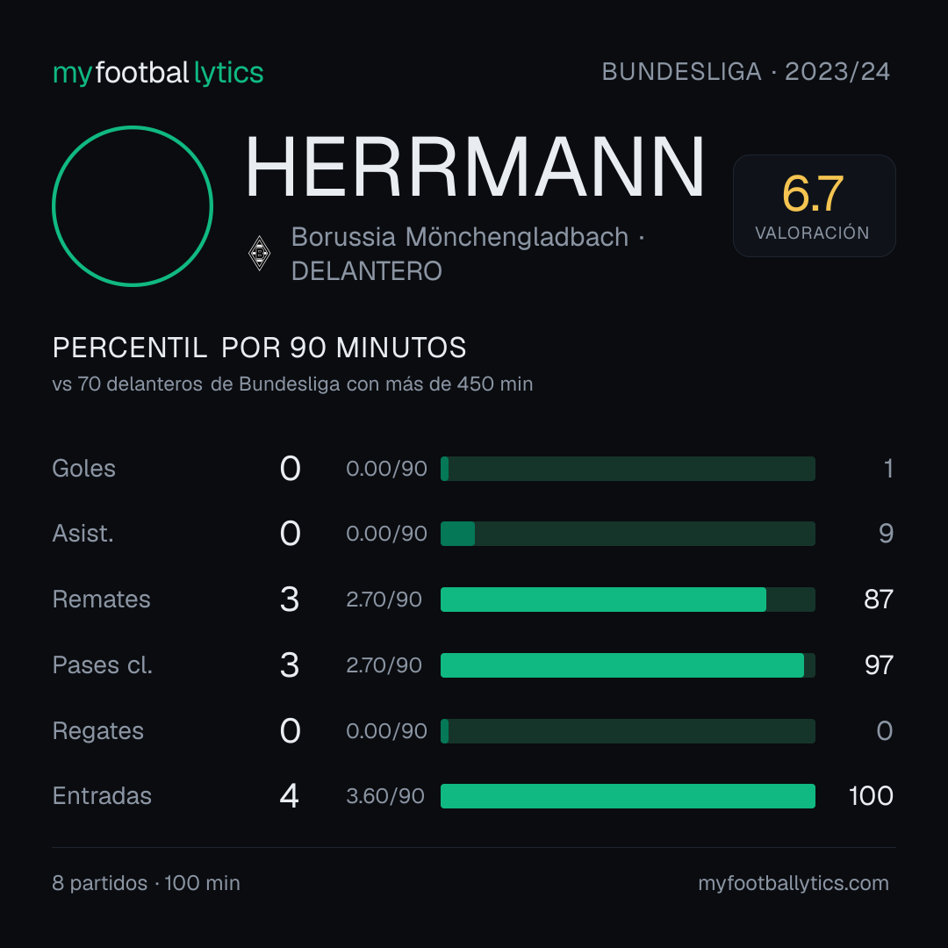Click the Remates 2.70/90 rate text
948x948 pixels.
(x=384, y=600)
